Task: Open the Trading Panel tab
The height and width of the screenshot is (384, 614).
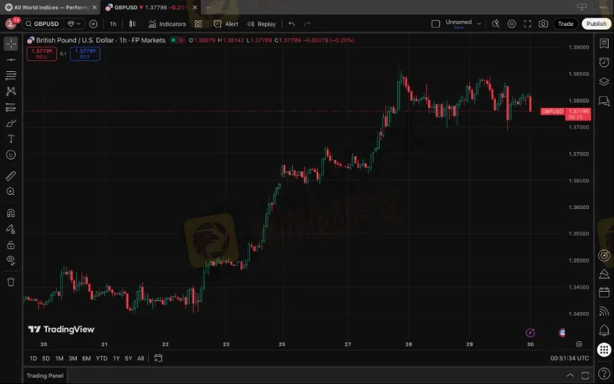Action: (45, 375)
